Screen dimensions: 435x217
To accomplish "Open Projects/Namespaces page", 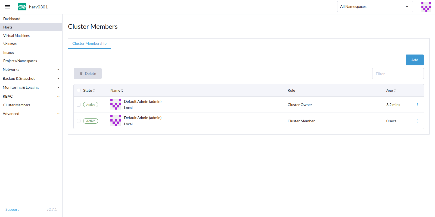I will (31, 61).
